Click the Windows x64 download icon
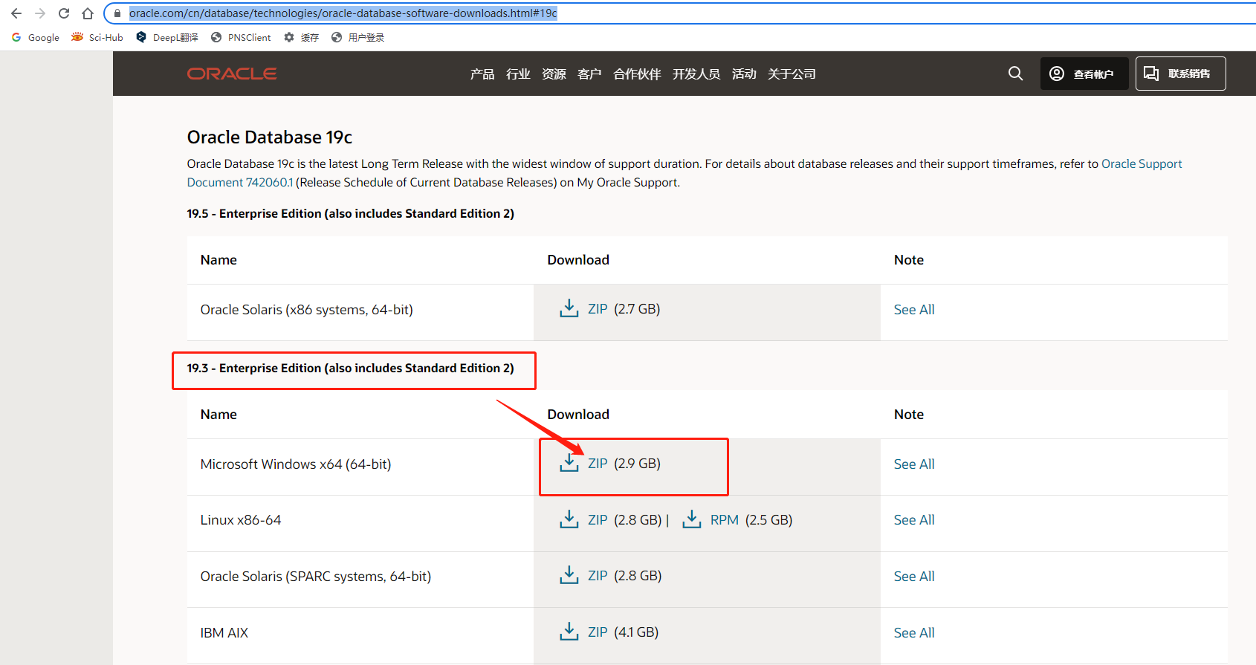Screen dimensions: 1256x665 (569, 463)
